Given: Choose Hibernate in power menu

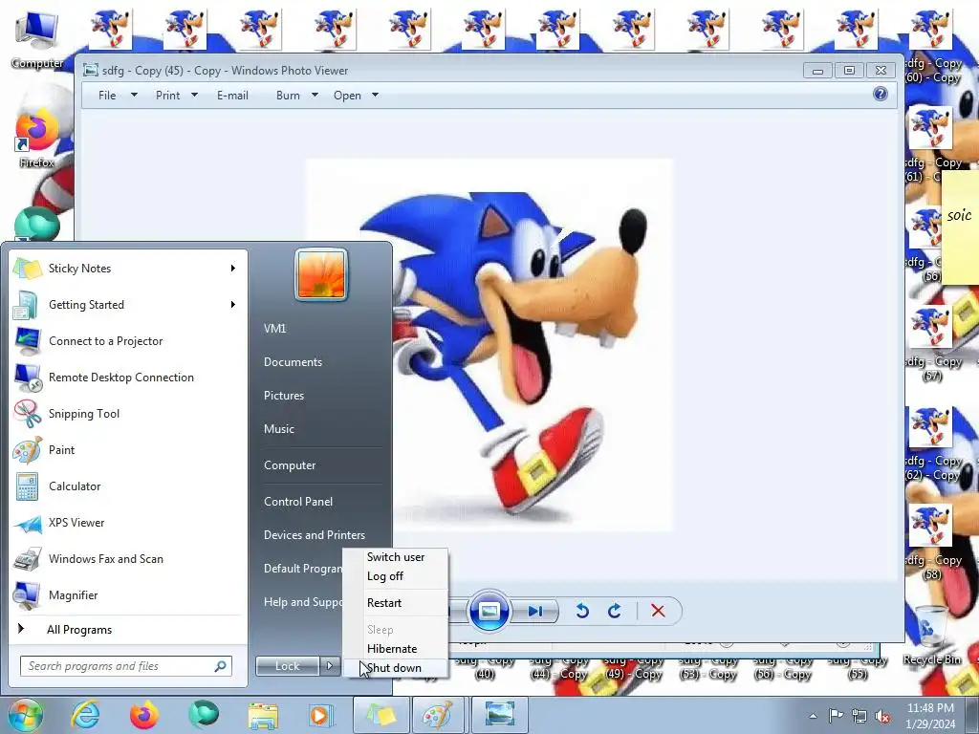Looking at the screenshot, I should click(x=395, y=649).
